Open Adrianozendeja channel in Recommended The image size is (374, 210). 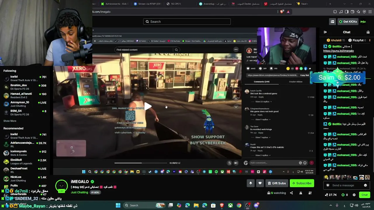[x=25, y=144]
